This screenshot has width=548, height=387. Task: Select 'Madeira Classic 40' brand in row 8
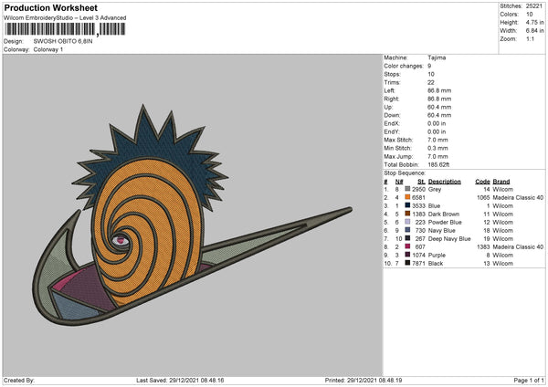518,247
